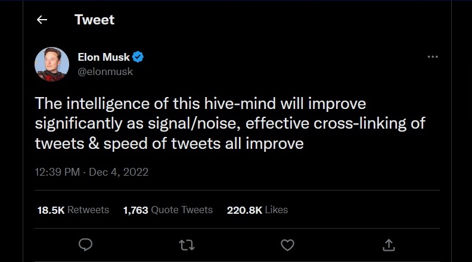Click the 12:39 PM timestamp
Screen dimensions: 472x262
[x=57, y=172]
